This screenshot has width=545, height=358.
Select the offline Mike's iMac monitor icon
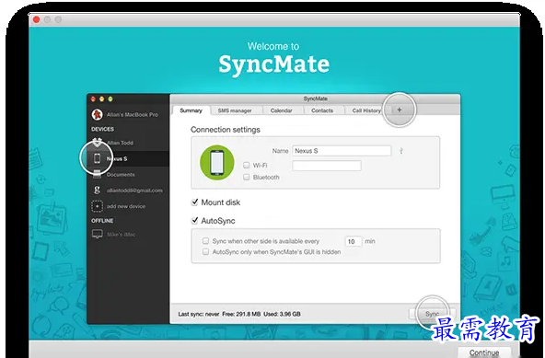(97, 234)
